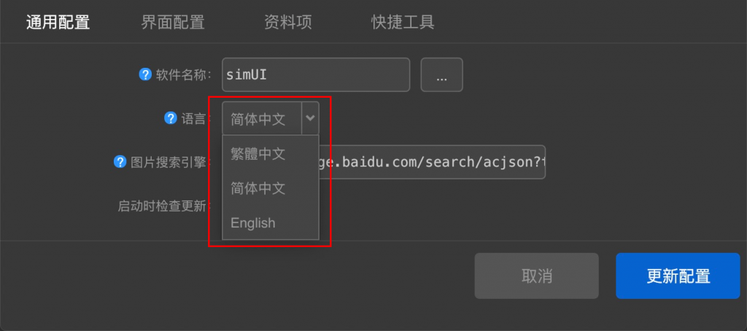The width and height of the screenshot is (747, 331).
Task: Go to the 资料项 tab
Action: 287,22
